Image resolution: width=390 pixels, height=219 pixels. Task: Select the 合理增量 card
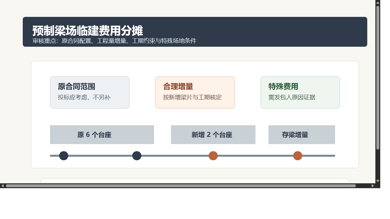(x=195, y=92)
